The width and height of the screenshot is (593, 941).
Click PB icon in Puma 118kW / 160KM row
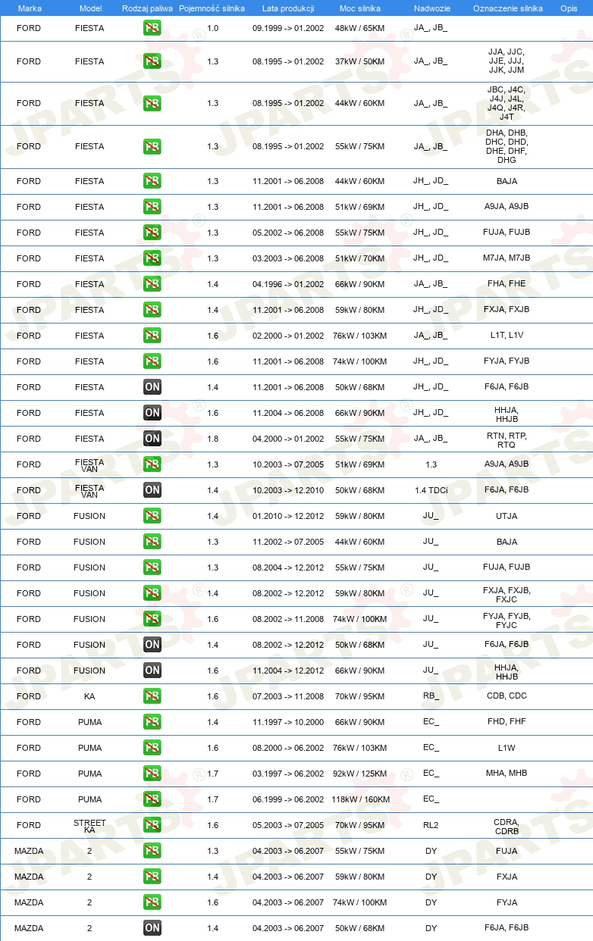click(152, 799)
